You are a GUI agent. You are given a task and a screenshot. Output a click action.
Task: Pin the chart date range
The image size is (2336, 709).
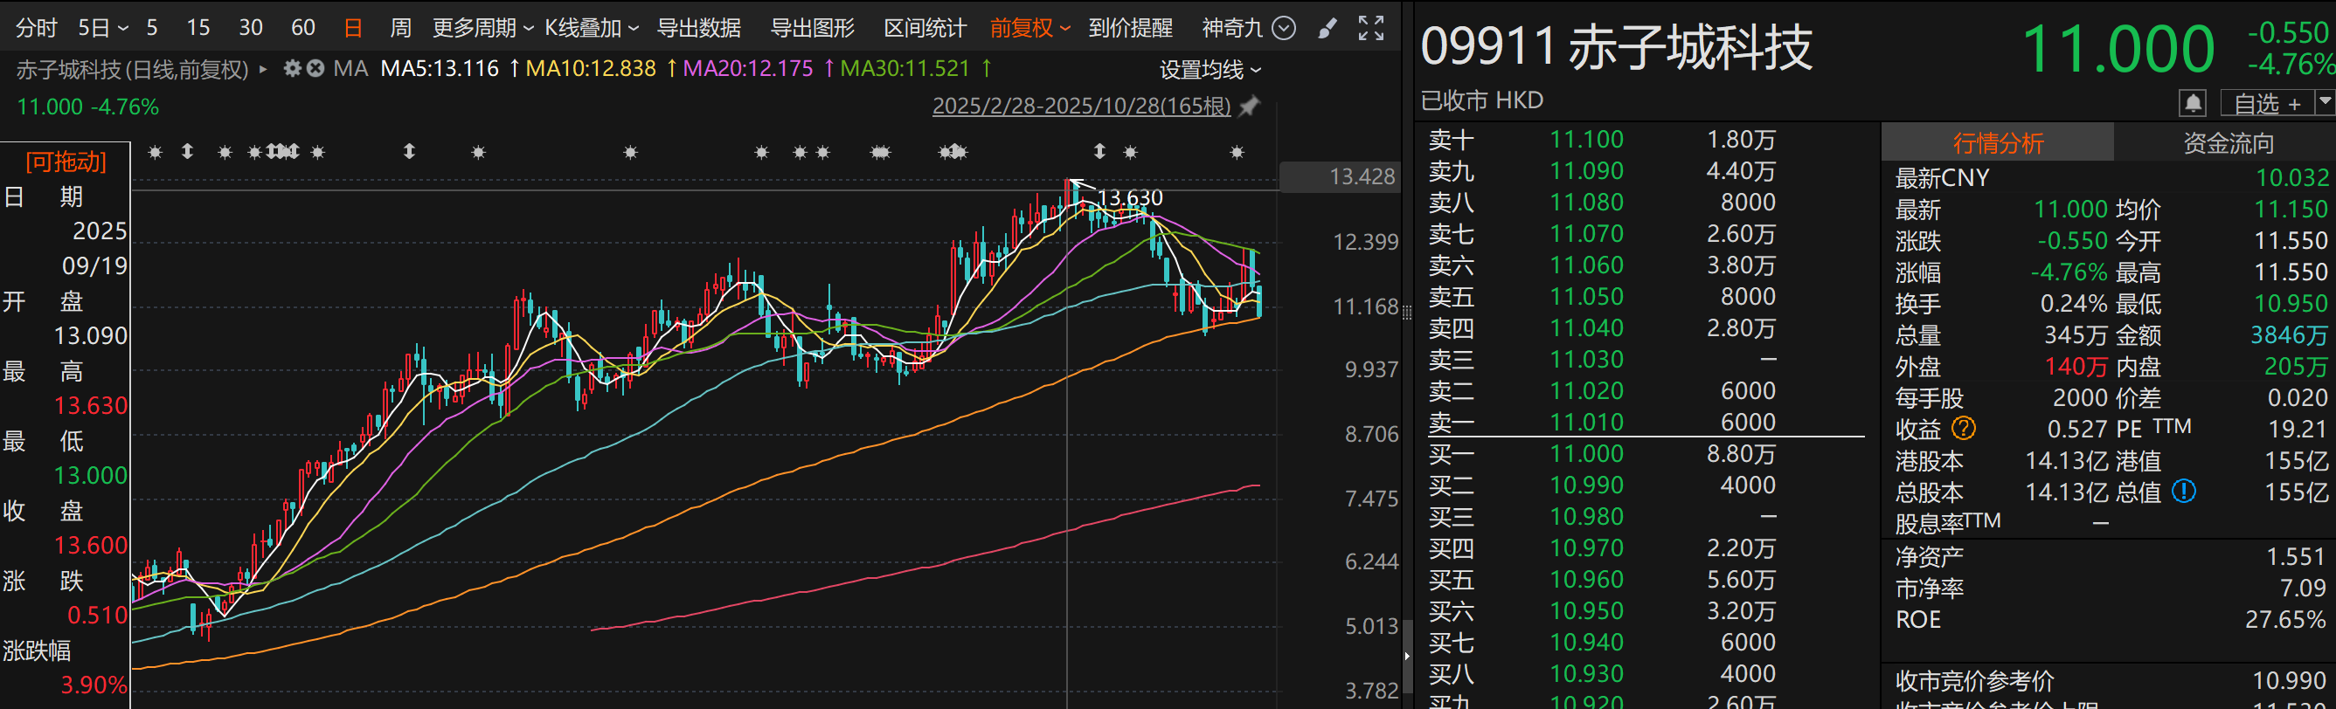pyautogui.click(x=1250, y=106)
